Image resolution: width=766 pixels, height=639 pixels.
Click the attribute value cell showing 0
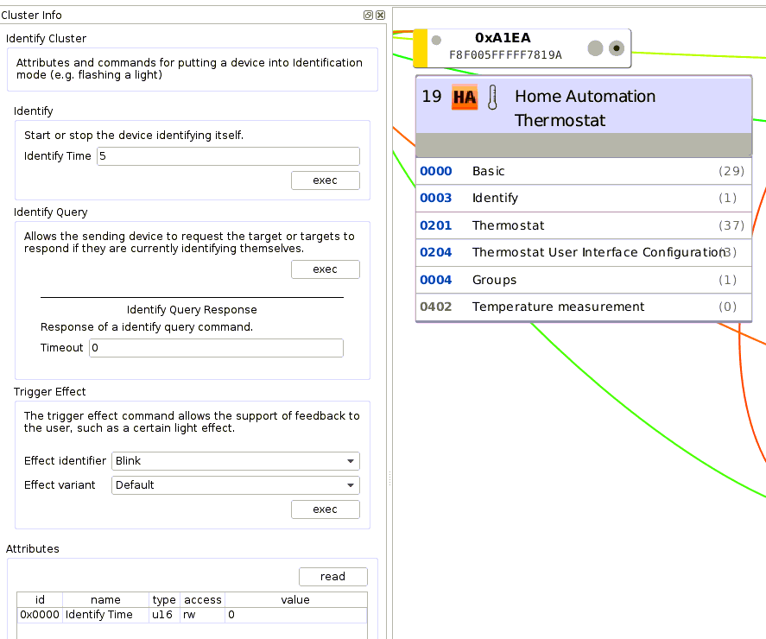pos(295,615)
